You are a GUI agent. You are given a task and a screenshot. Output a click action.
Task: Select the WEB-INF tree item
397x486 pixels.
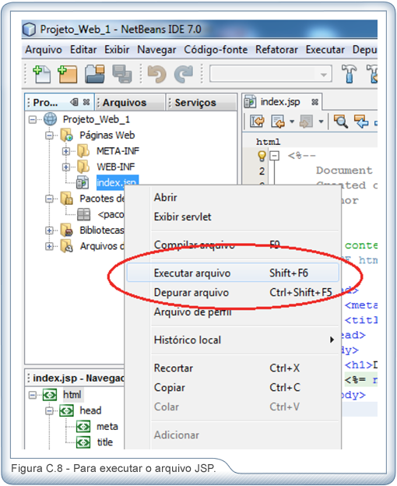[116, 167]
